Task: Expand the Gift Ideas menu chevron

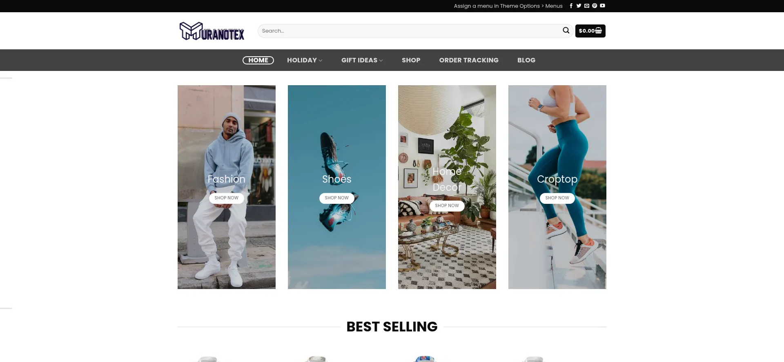Action: (x=381, y=60)
